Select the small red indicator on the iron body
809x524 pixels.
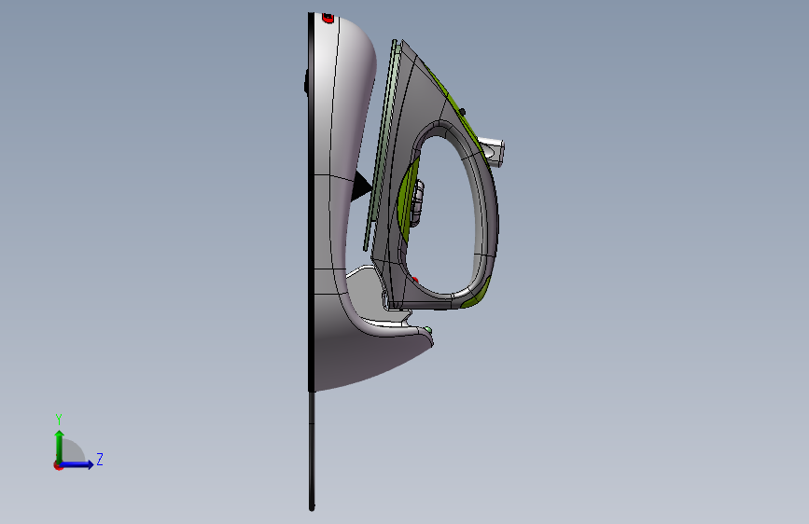(x=415, y=280)
